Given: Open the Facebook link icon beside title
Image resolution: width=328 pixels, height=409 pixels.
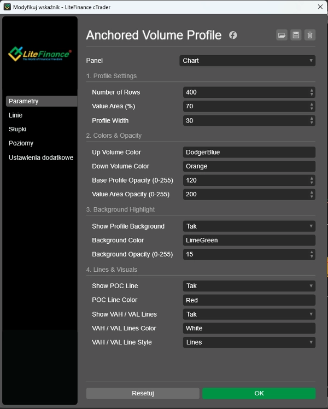Looking at the screenshot, I should pyautogui.click(x=233, y=35).
